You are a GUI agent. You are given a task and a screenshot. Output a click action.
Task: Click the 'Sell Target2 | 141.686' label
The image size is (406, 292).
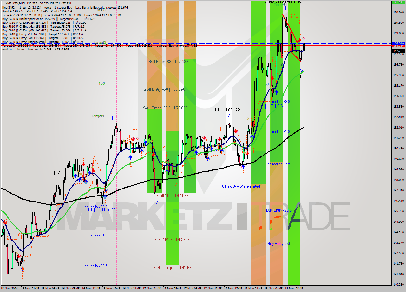tap(174, 268)
